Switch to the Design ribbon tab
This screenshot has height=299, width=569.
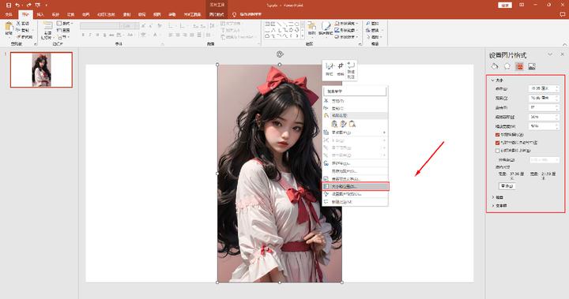tap(55, 14)
